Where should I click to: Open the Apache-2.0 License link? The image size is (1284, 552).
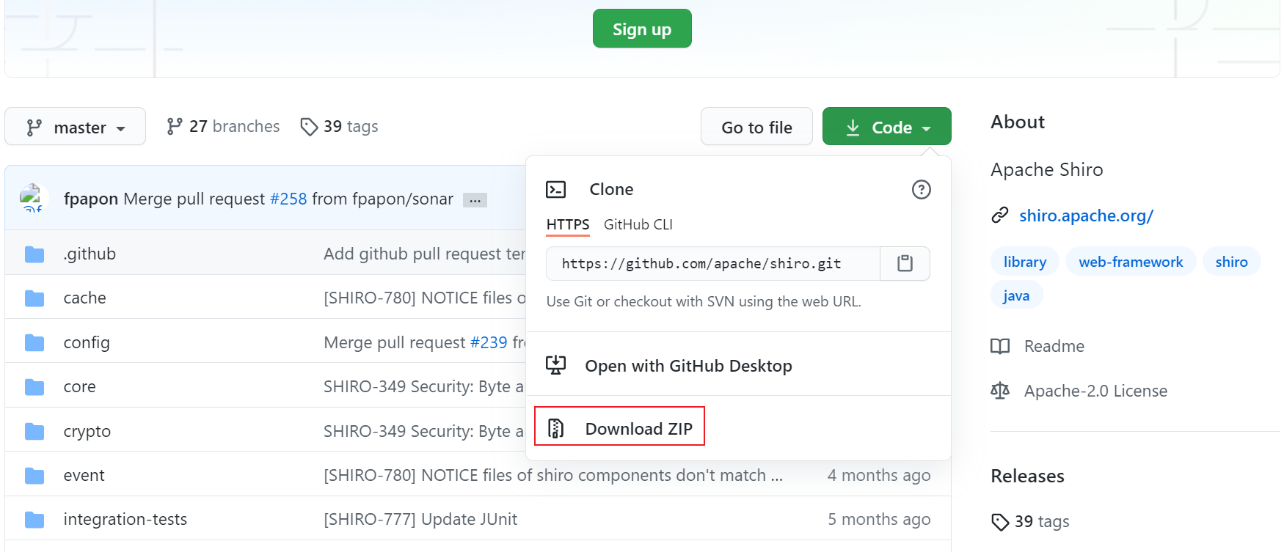(1095, 391)
